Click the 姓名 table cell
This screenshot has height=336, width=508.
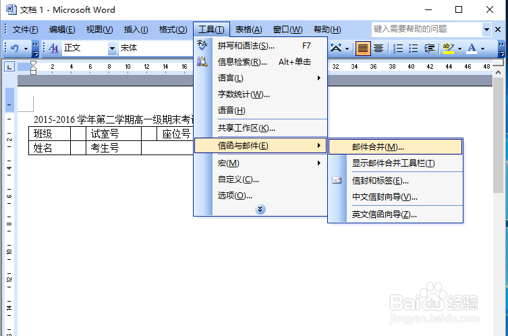point(49,148)
